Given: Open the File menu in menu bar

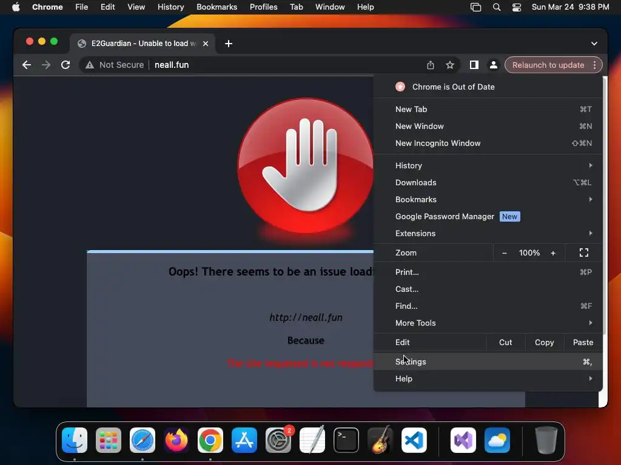Looking at the screenshot, I should 82,7.
